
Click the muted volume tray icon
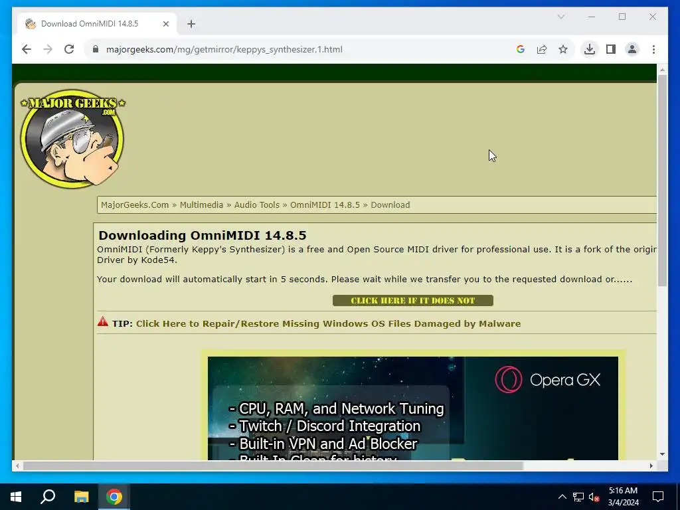(594, 497)
